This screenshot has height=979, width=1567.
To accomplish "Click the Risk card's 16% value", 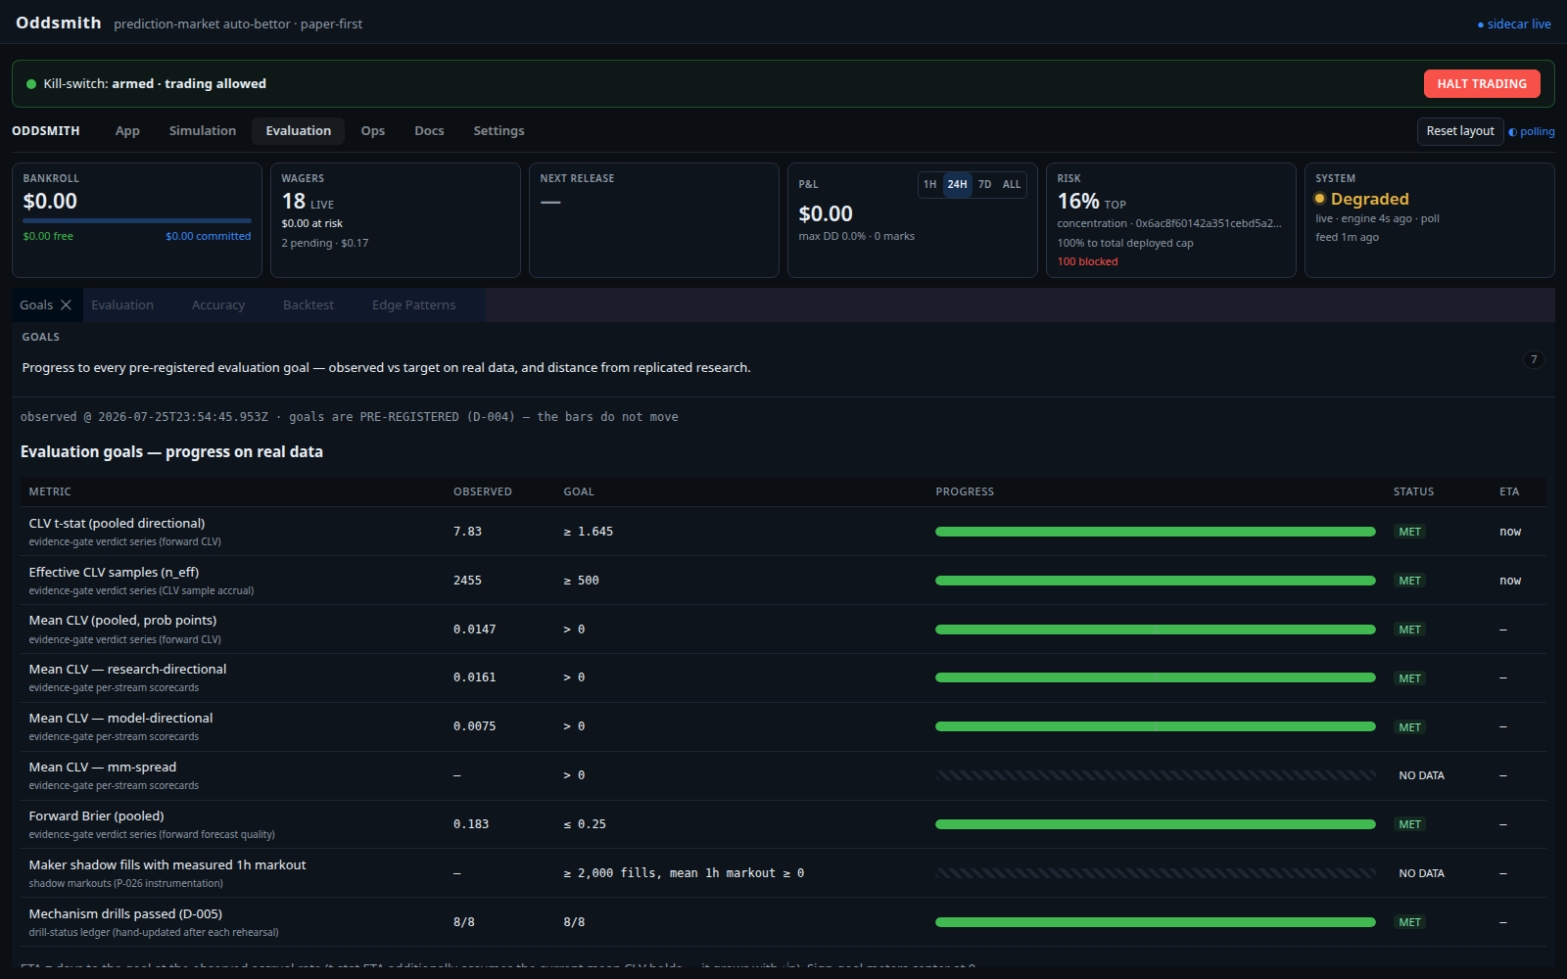I will 1078,202.
